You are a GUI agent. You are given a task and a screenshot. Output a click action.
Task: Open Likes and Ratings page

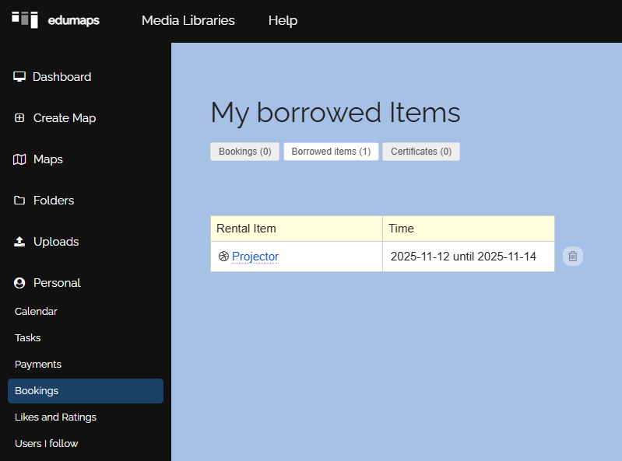pos(55,417)
